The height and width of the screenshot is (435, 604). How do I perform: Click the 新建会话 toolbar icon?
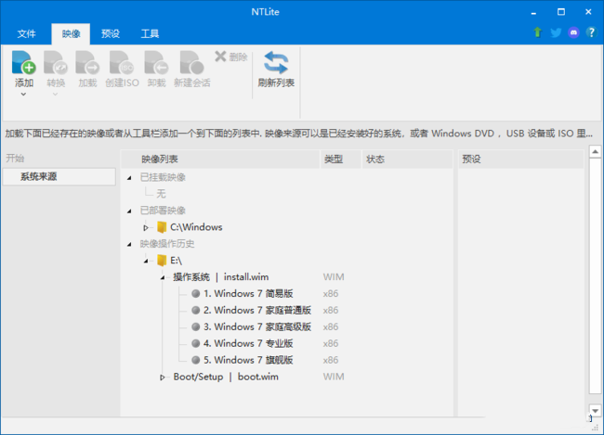point(190,63)
